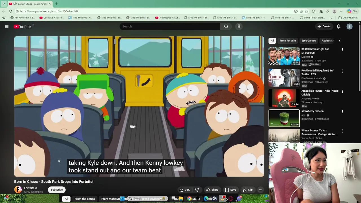
Task: Open browser settings and more menu
Action: coord(341,11)
